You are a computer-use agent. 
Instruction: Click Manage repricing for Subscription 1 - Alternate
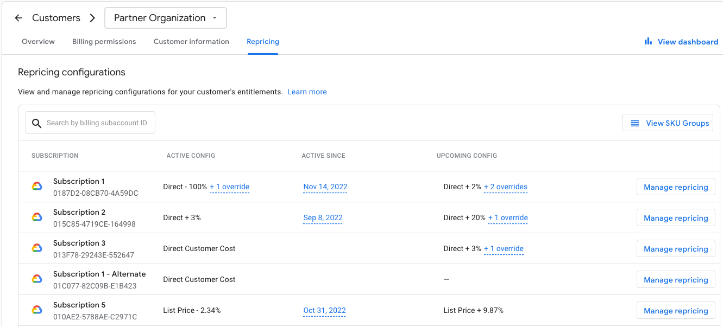(675, 279)
